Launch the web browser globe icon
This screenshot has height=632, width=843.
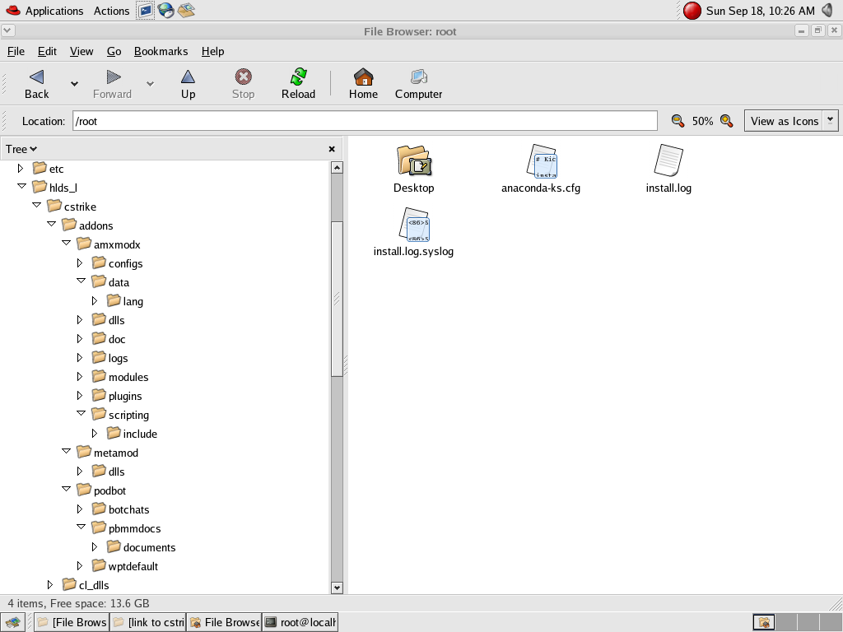pyautogui.click(x=165, y=11)
